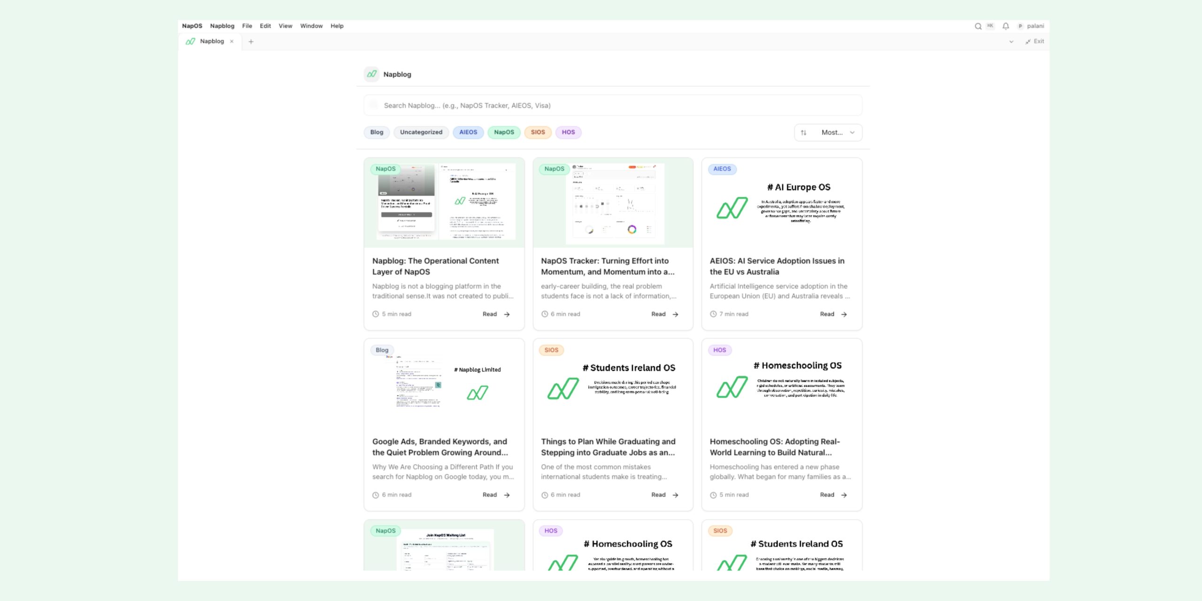Enable the HOS category filter
Image resolution: width=1202 pixels, height=601 pixels.
pyautogui.click(x=568, y=132)
